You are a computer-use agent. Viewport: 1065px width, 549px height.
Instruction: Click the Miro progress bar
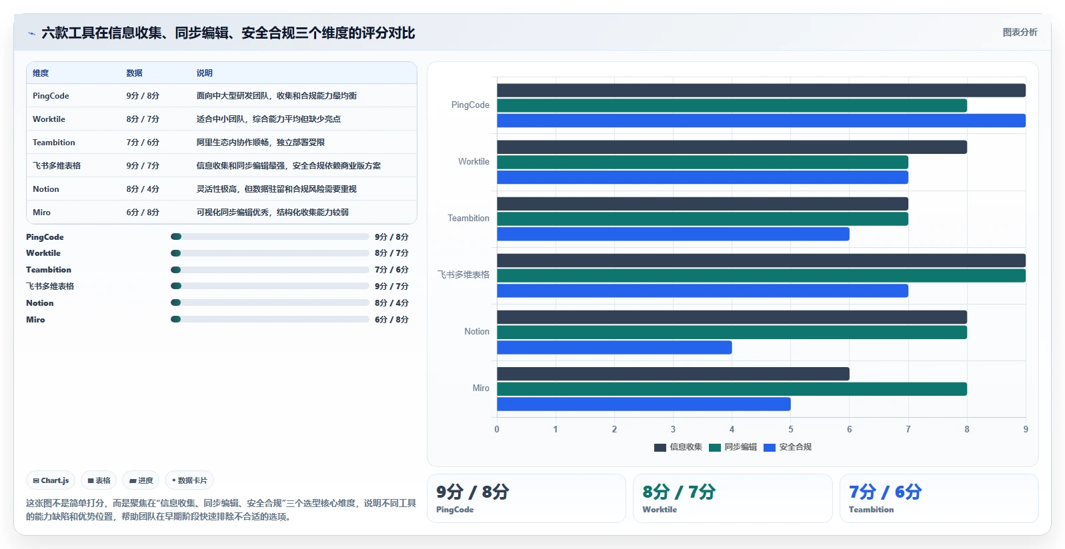[x=269, y=319]
